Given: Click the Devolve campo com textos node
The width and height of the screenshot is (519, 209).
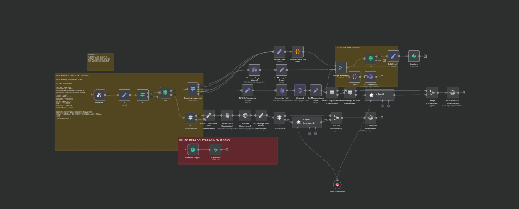Looking at the screenshot, I should (298, 52).
